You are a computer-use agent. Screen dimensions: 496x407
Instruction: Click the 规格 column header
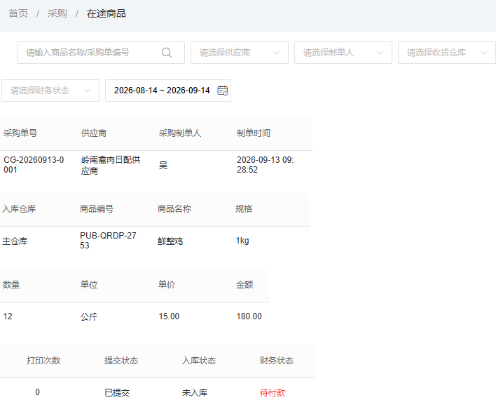pos(244,209)
